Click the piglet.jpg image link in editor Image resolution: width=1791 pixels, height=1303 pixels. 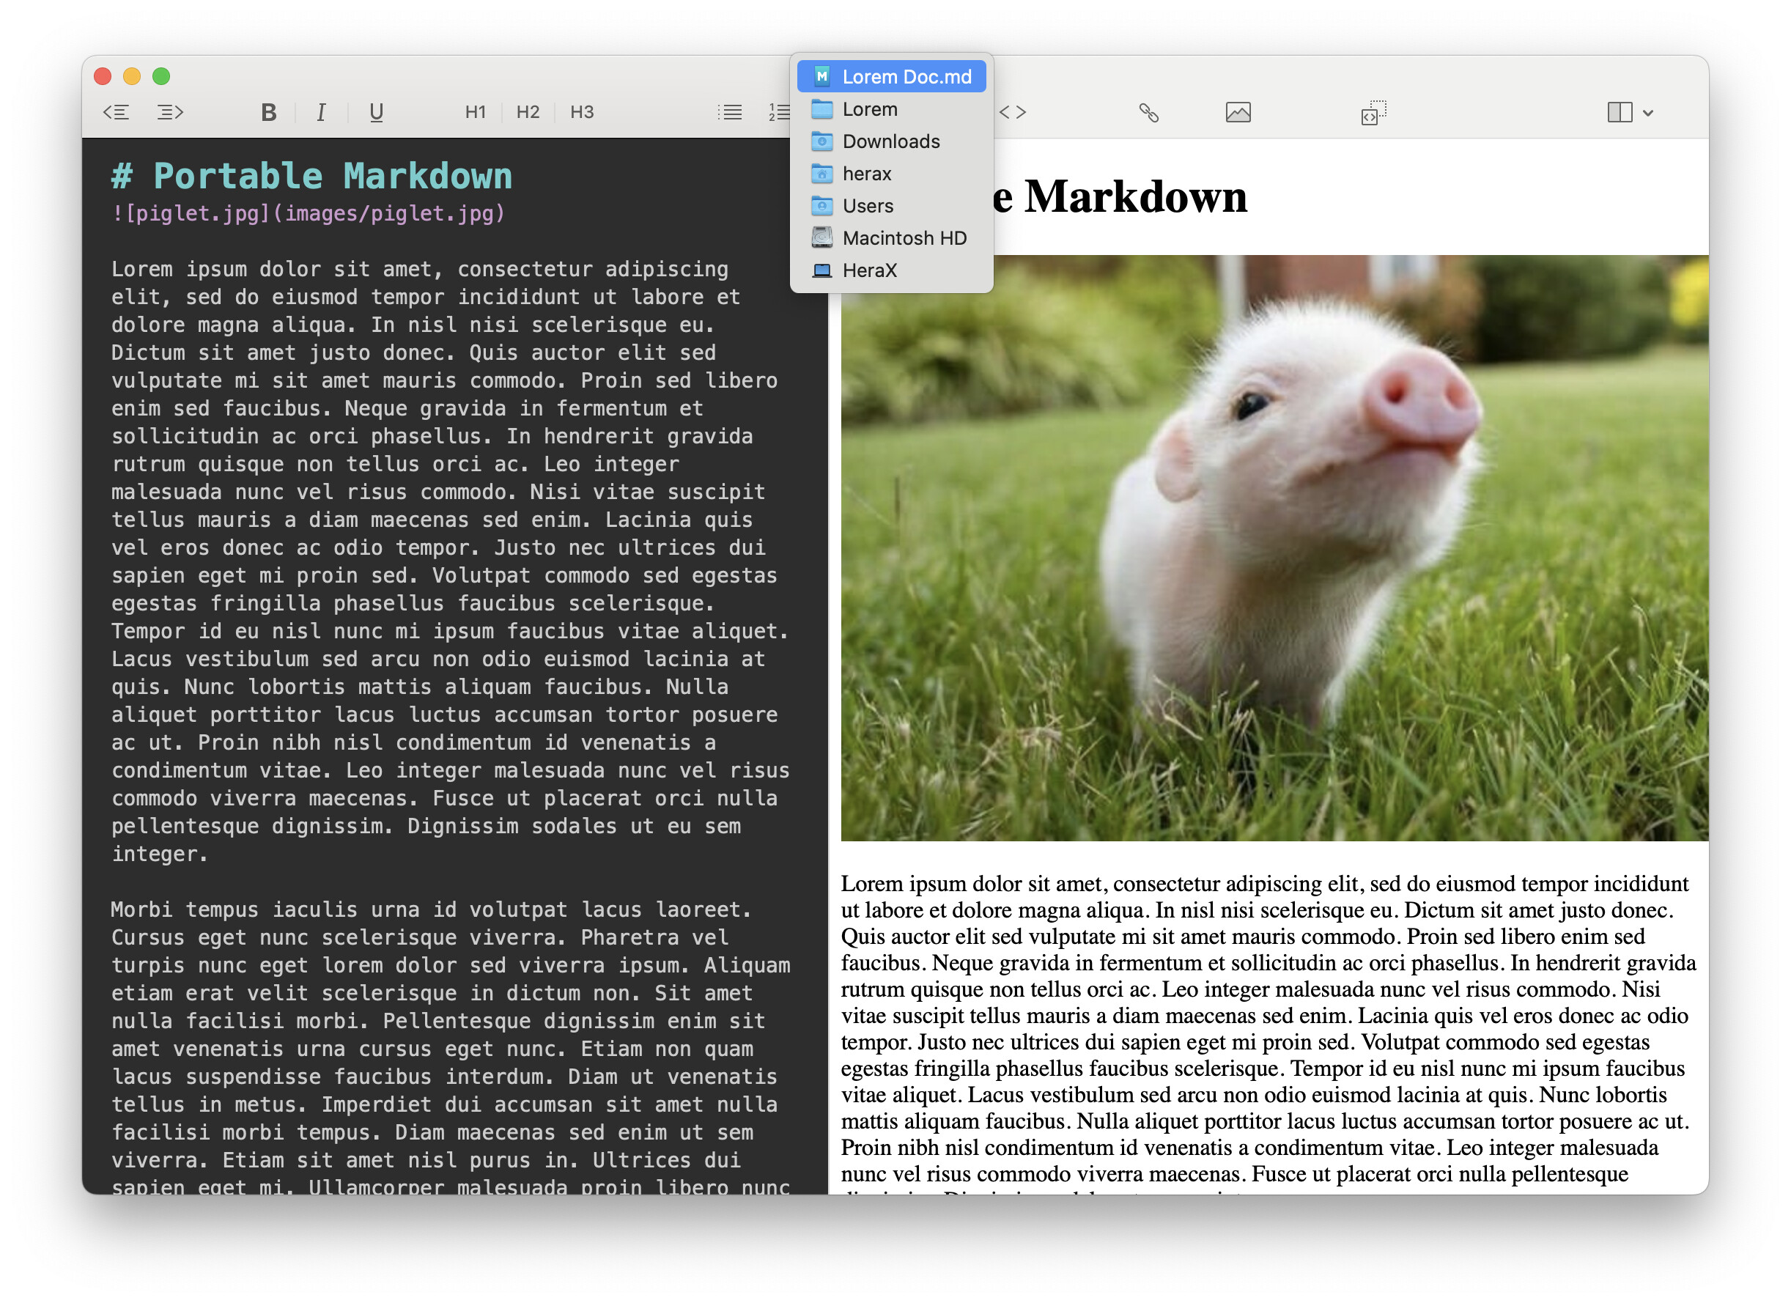click(x=308, y=213)
